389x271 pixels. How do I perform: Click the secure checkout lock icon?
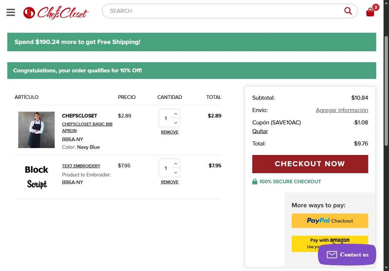tap(255, 182)
